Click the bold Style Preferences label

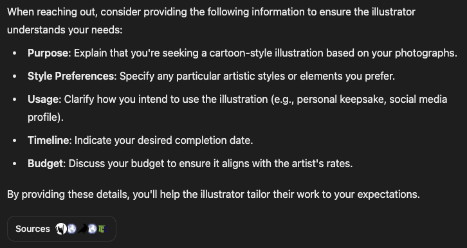pyautogui.click(x=71, y=76)
